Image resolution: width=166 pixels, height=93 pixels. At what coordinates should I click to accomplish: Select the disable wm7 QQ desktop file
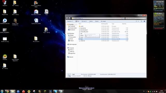(5, 40)
